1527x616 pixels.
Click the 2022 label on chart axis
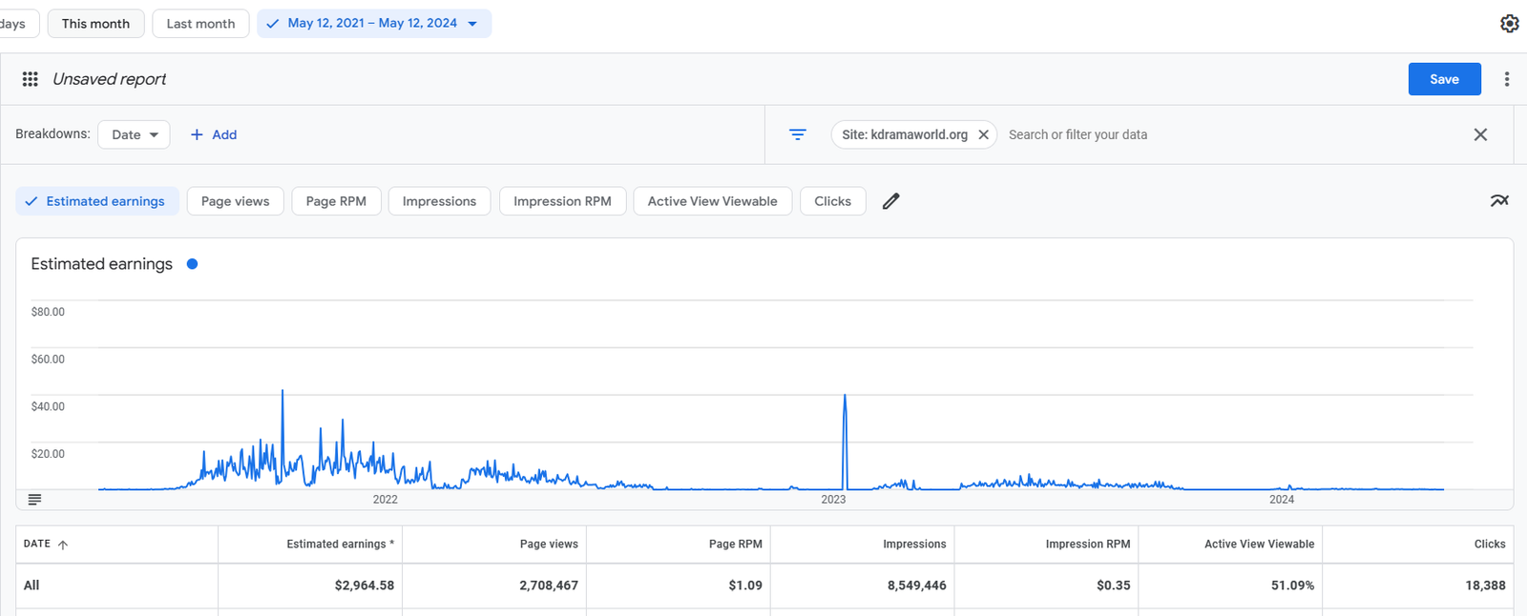[x=385, y=500]
